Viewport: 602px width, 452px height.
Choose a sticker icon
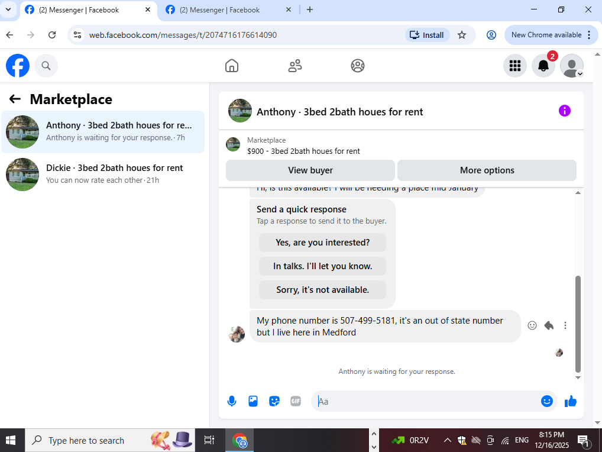click(274, 401)
